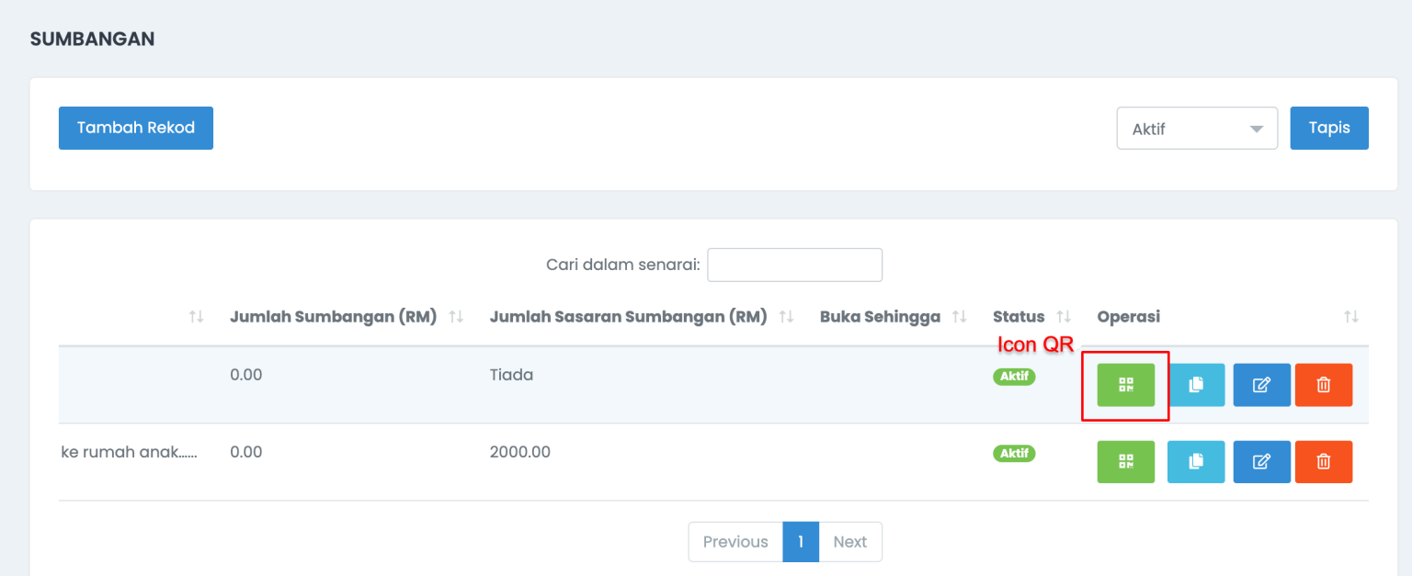This screenshot has height=576, width=1412.
Task: Expand the Aktif status filter dropdown
Action: (x=1197, y=129)
